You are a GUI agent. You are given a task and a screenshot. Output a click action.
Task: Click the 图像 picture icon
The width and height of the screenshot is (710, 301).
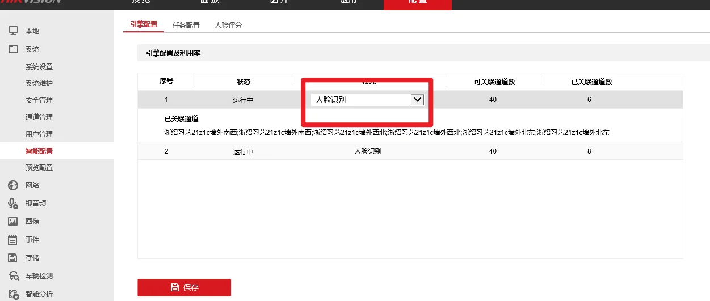click(13, 221)
